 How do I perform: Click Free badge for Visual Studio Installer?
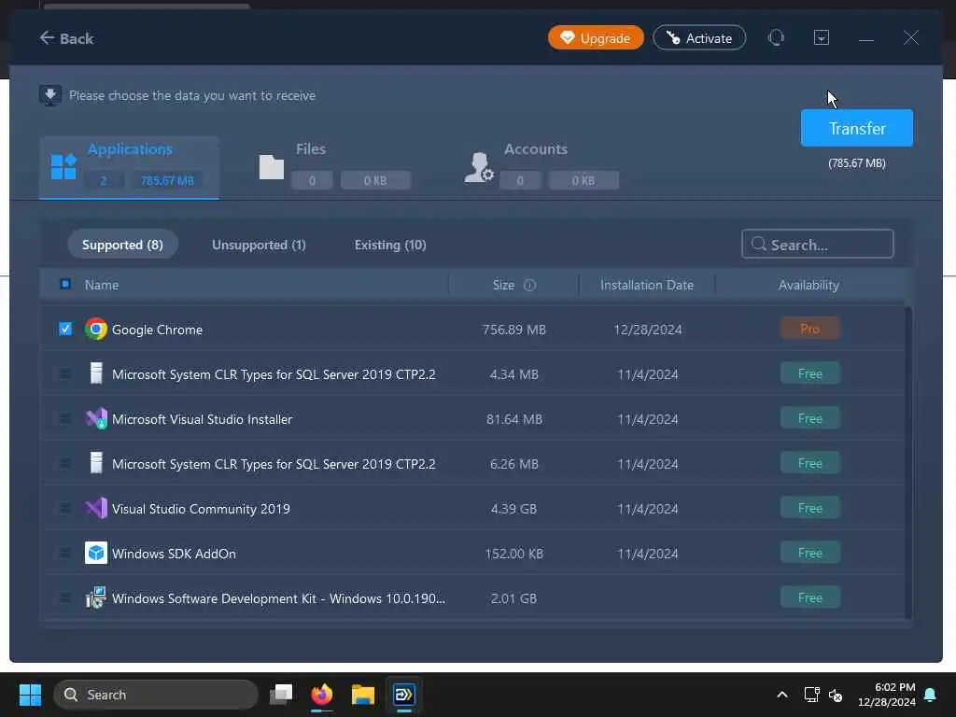809,418
